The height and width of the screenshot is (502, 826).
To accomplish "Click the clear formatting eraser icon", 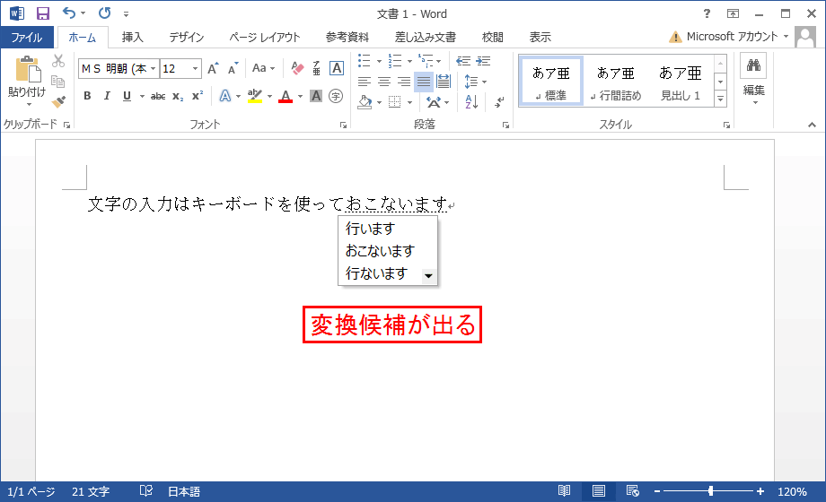I will click(298, 68).
